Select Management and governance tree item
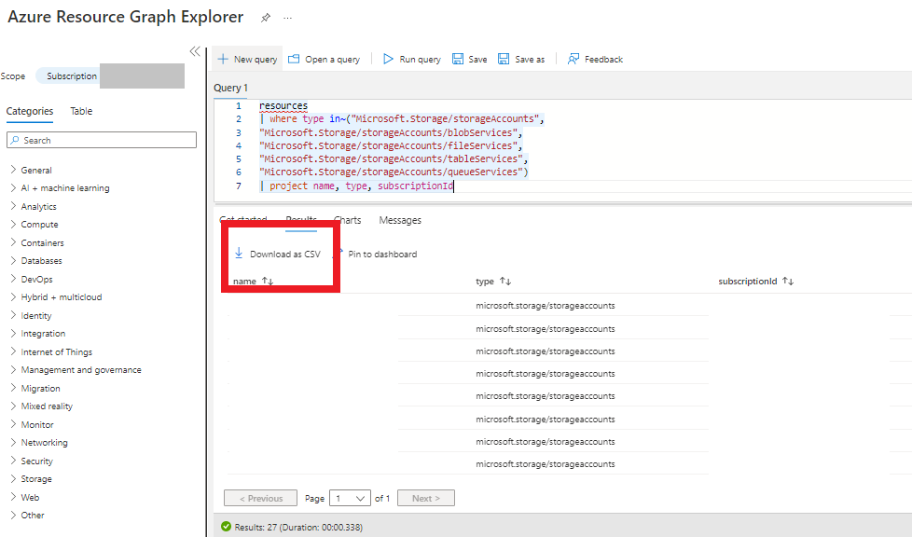Viewport: 912px width, 537px height. pos(81,370)
